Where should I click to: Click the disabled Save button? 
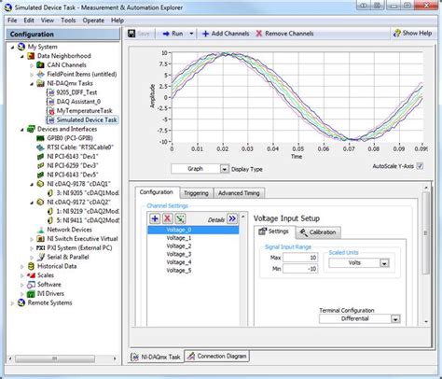139,34
